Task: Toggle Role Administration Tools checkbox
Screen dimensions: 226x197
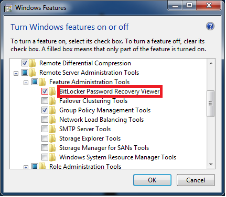Action: (x=35, y=166)
